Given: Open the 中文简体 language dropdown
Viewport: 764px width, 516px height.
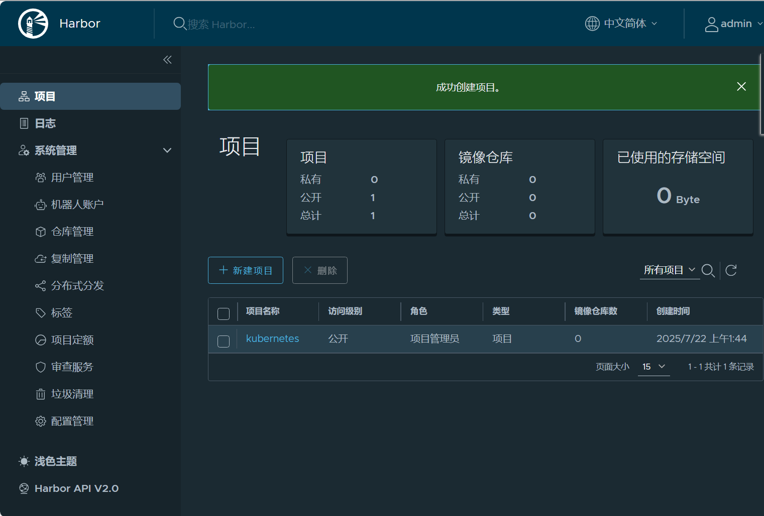Looking at the screenshot, I should (x=621, y=24).
